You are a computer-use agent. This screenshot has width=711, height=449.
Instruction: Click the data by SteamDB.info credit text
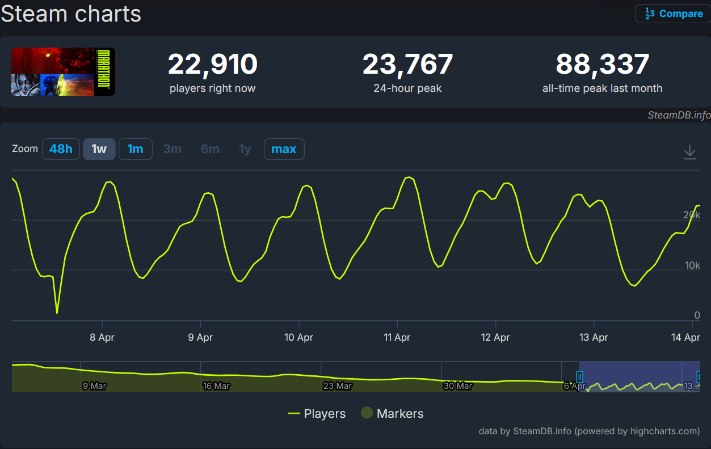click(590, 431)
